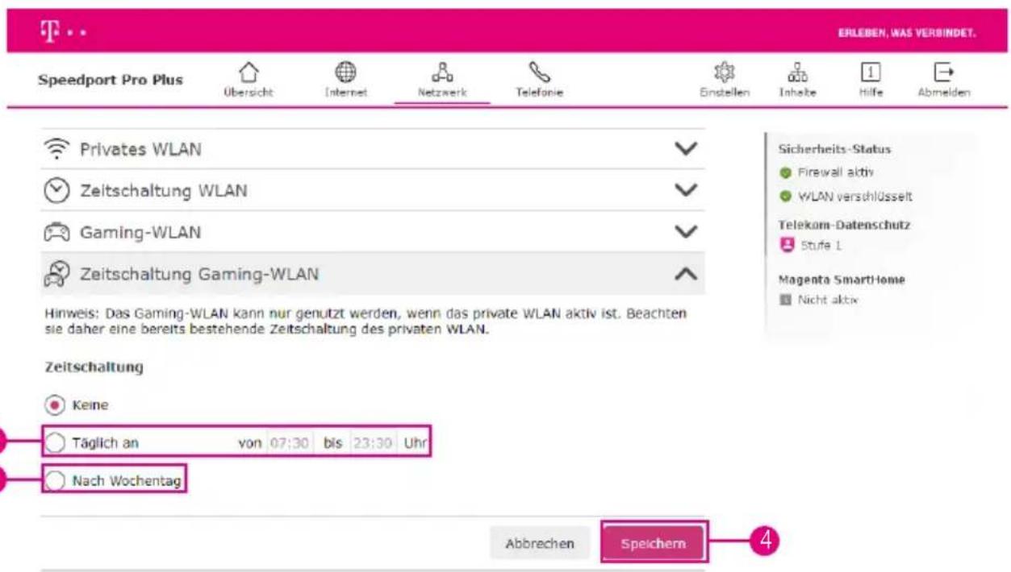1011x572 pixels.
Task: Select the Täglich an radio button
Action: pos(56,442)
